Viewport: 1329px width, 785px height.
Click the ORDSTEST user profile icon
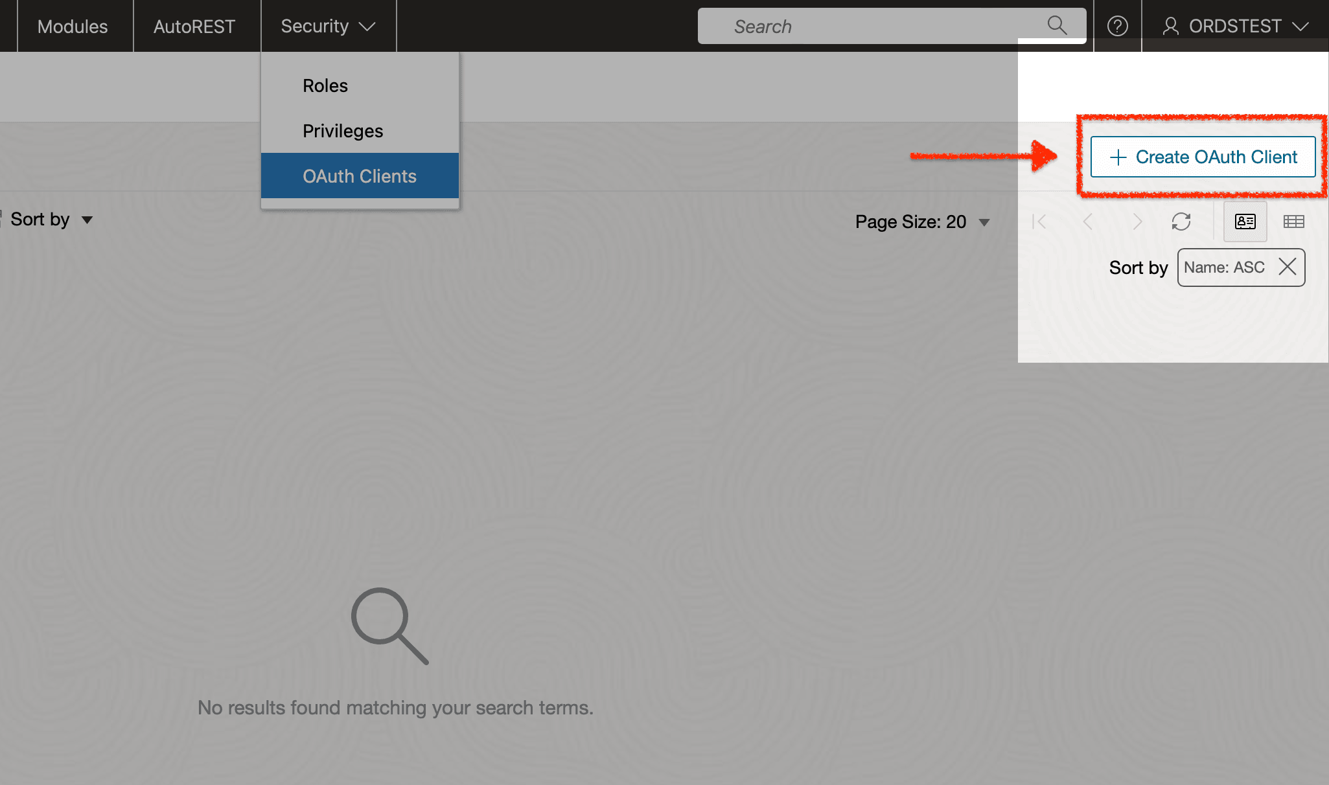[1170, 26]
